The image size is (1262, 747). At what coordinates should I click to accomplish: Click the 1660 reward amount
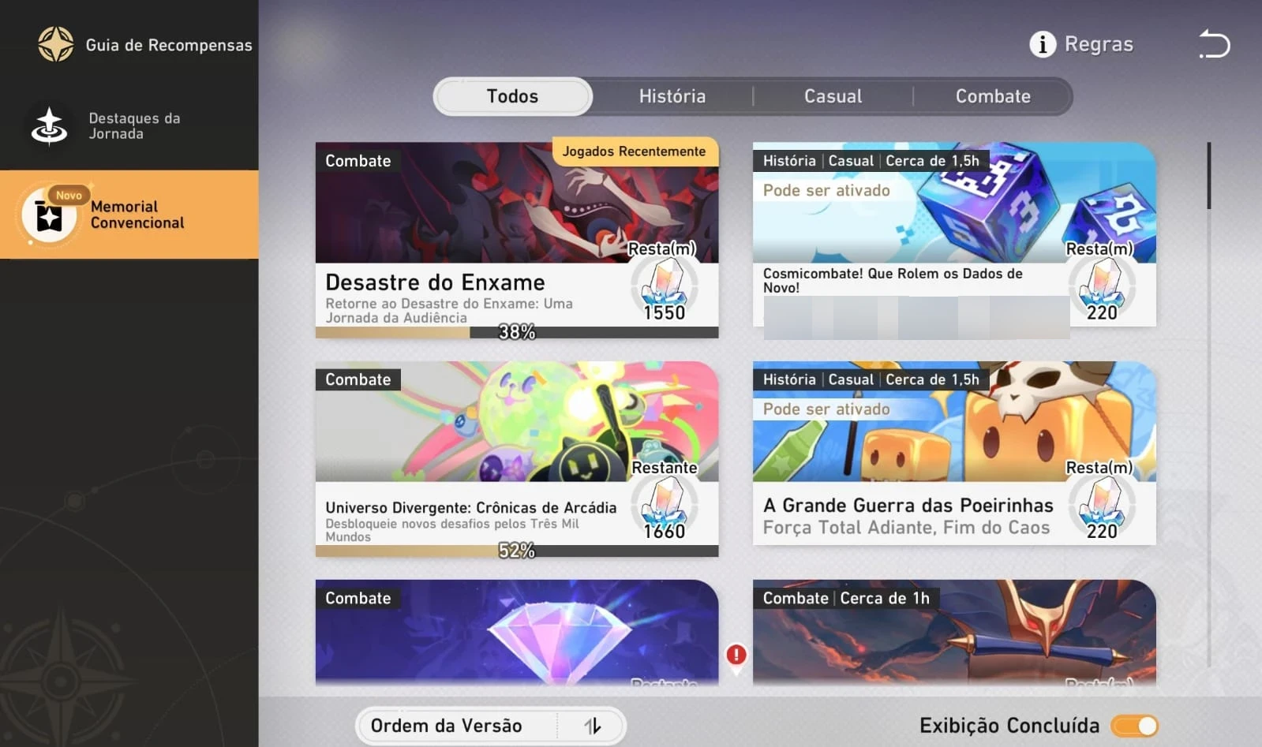point(665,532)
